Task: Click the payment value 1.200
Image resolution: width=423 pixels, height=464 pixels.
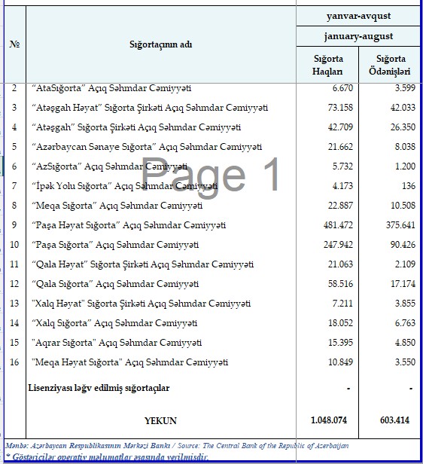Action: coord(405,166)
